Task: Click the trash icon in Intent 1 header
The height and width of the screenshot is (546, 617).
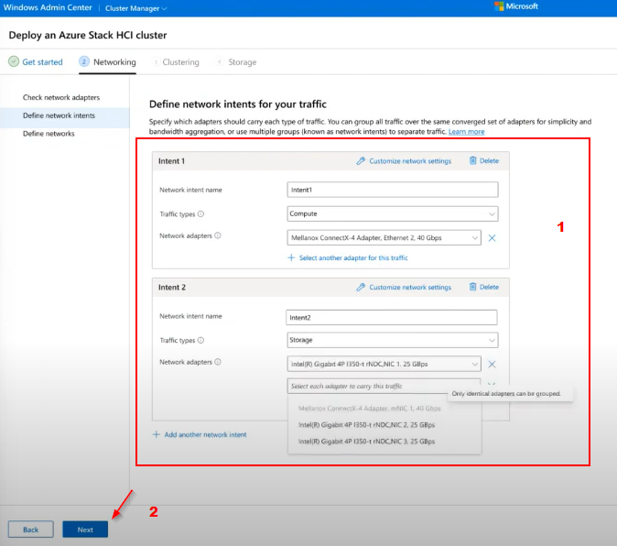Action: point(472,160)
